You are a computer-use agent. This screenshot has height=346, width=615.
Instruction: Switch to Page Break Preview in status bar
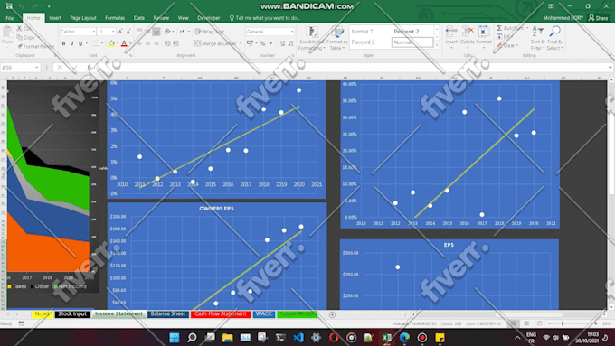point(540,323)
